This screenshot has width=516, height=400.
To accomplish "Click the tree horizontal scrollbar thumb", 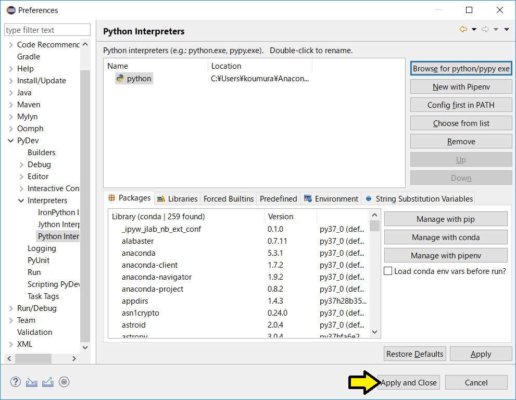I will click(33, 358).
